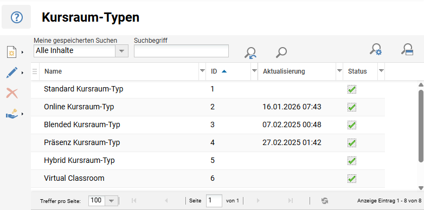Go to last page arrow

[x=291, y=201]
